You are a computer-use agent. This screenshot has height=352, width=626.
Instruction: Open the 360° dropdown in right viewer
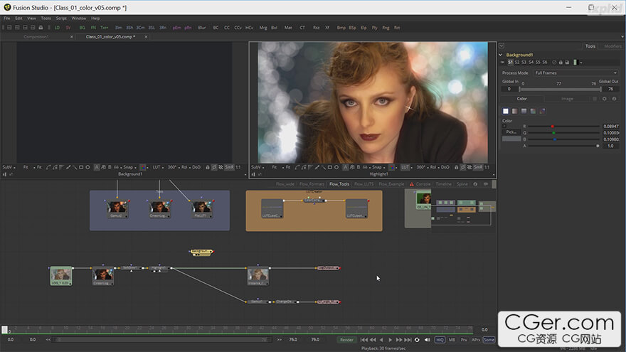(423, 167)
